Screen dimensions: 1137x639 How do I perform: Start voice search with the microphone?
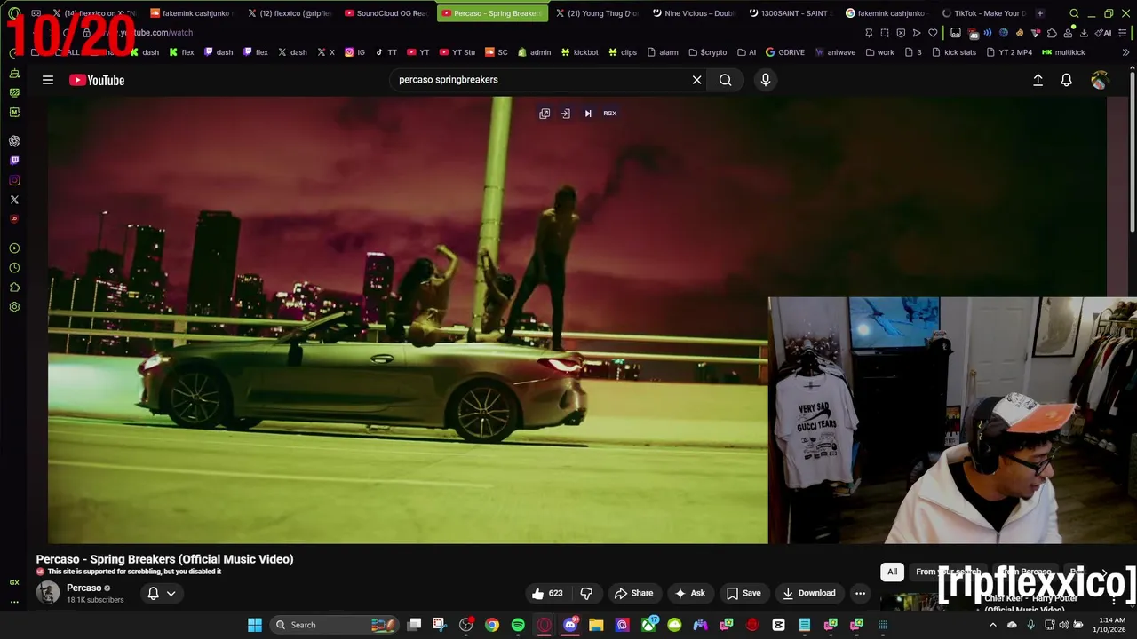click(766, 80)
